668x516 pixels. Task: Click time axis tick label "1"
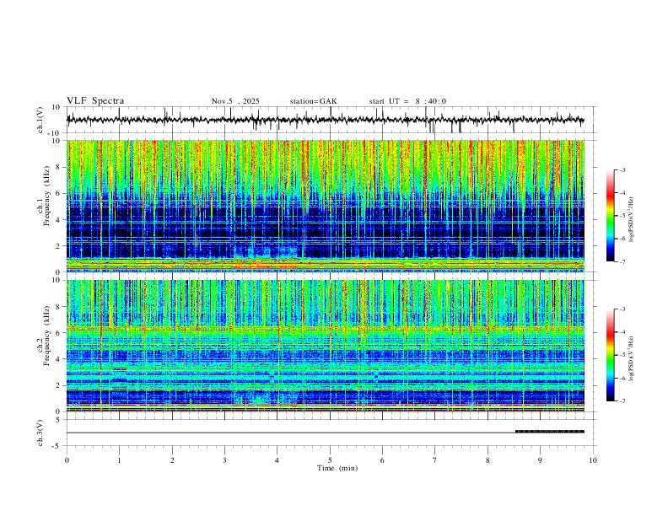(x=119, y=460)
